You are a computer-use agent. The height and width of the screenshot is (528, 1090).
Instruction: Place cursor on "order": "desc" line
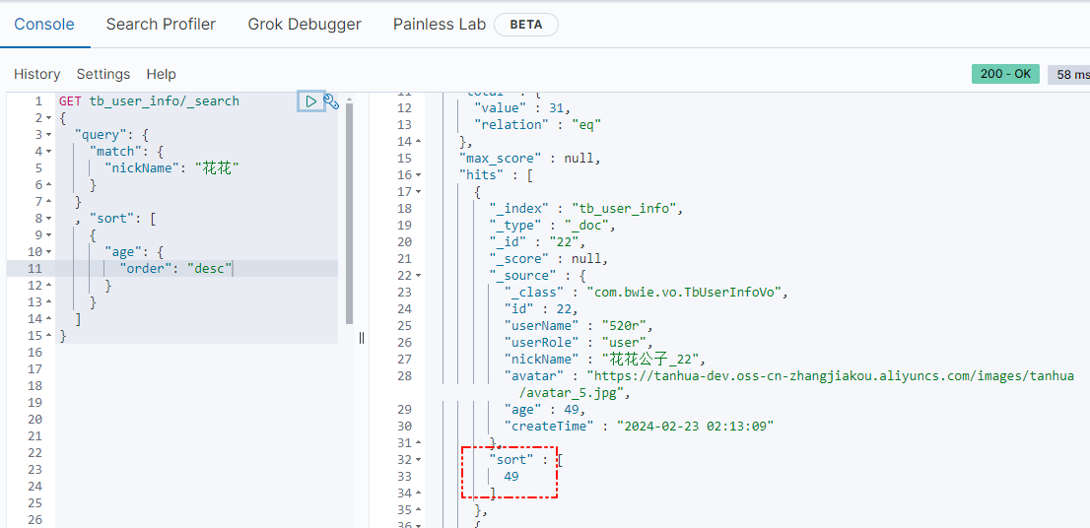pyautogui.click(x=175, y=268)
